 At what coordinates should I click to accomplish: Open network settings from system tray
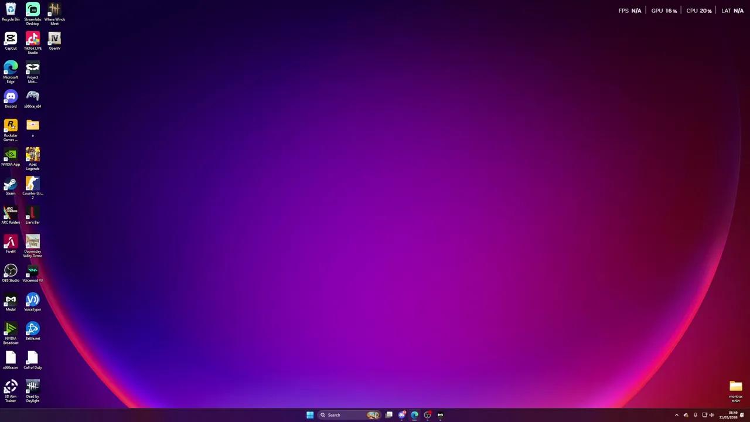705,415
